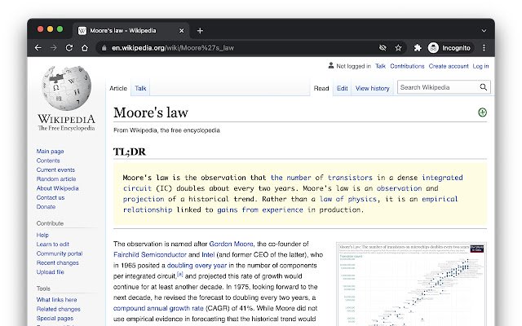Select the Moore's law - Wikipedia tab
522x326 pixels.
[130, 31]
